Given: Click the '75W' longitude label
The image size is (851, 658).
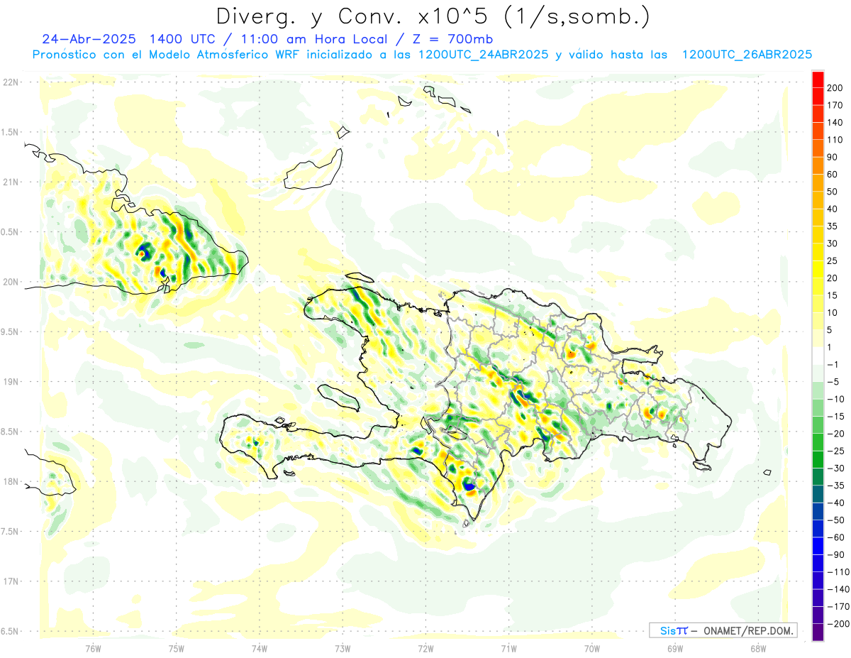Looking at the screenshot, I should coord(176,647).
